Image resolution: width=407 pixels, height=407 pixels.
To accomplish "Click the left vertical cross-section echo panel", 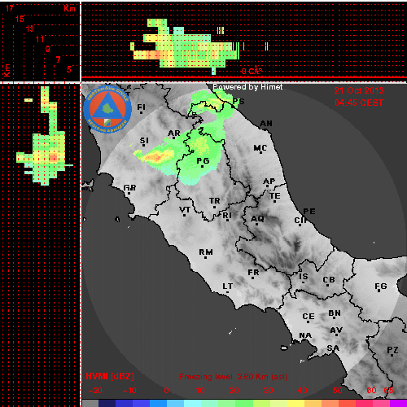I will 41,244.
